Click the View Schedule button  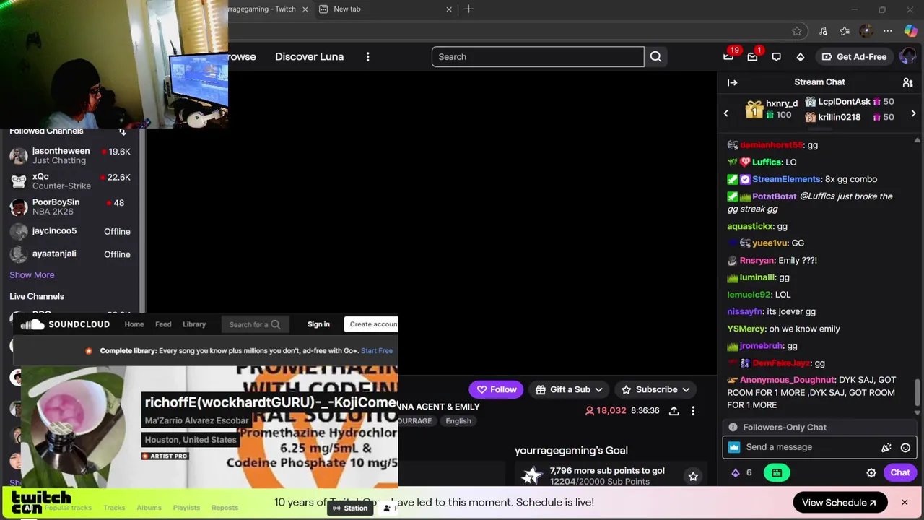(839, 503)
